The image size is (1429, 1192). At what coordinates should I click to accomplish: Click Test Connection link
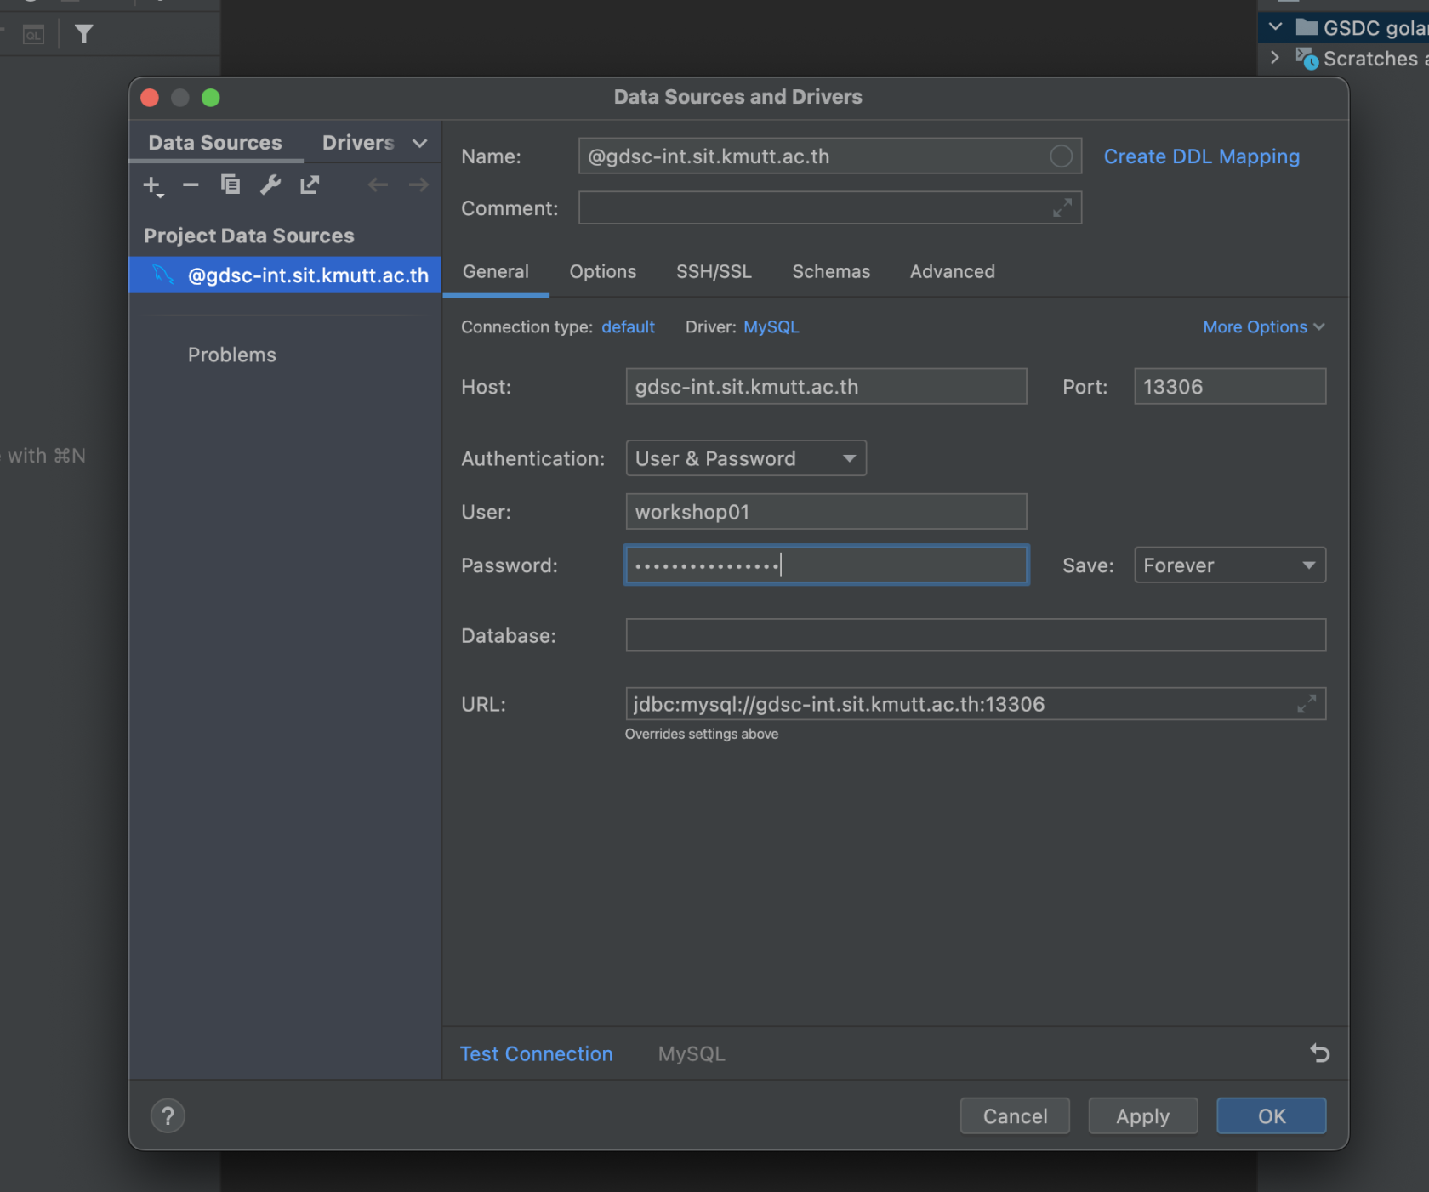point(536,1053)
